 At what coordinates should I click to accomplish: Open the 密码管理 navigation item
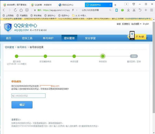click(x=69, y=38)
